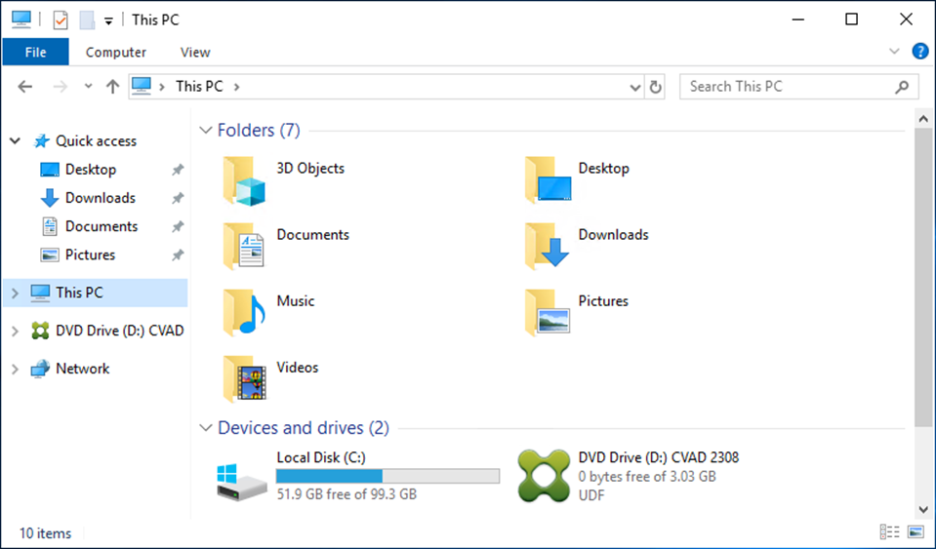Open the 3D Objects folder icon
This screenshot has height=549, width=936.
244,180
